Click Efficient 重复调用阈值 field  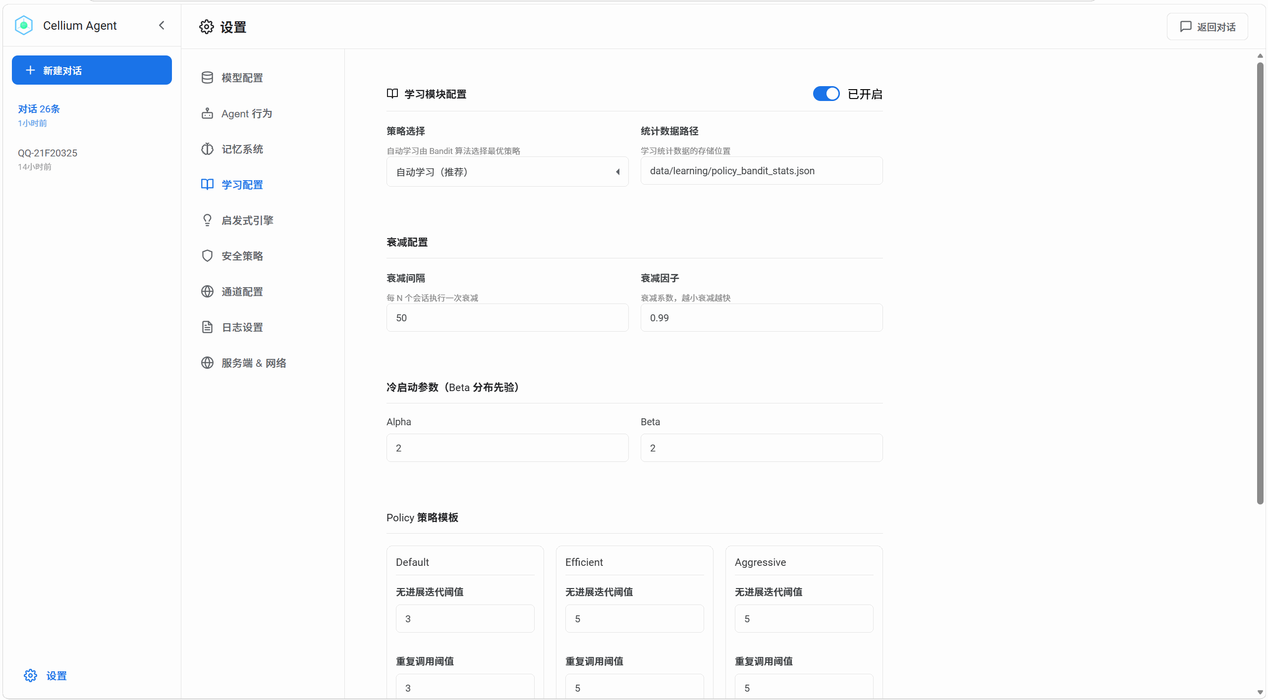point(634,687)
